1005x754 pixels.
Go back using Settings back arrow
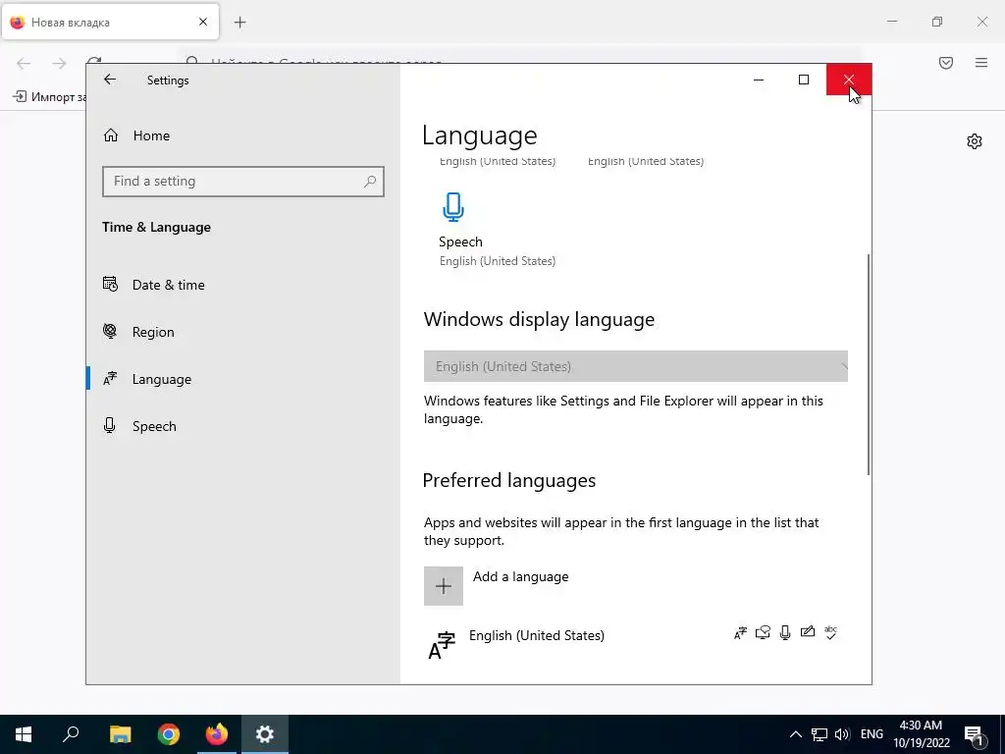pos(110,80)
